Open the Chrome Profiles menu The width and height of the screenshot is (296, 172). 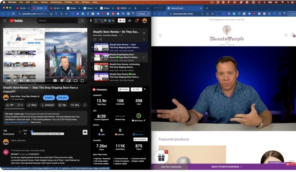coord(68,2)
